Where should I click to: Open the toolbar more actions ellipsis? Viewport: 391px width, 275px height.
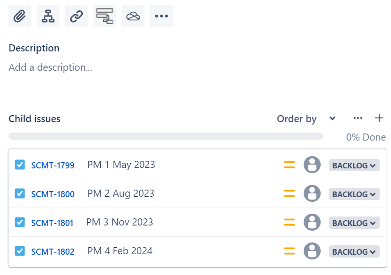[x=161, y=16]
